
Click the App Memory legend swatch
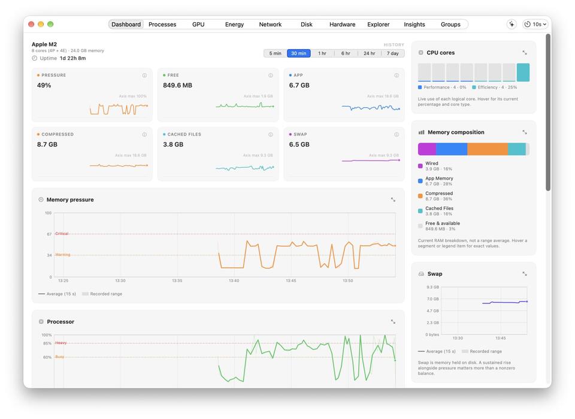(x=420, y=181)
